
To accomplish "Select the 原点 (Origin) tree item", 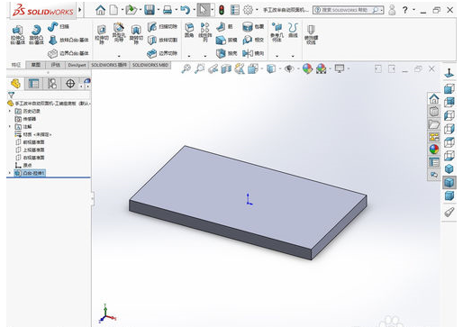I will (x=23, y=165).
